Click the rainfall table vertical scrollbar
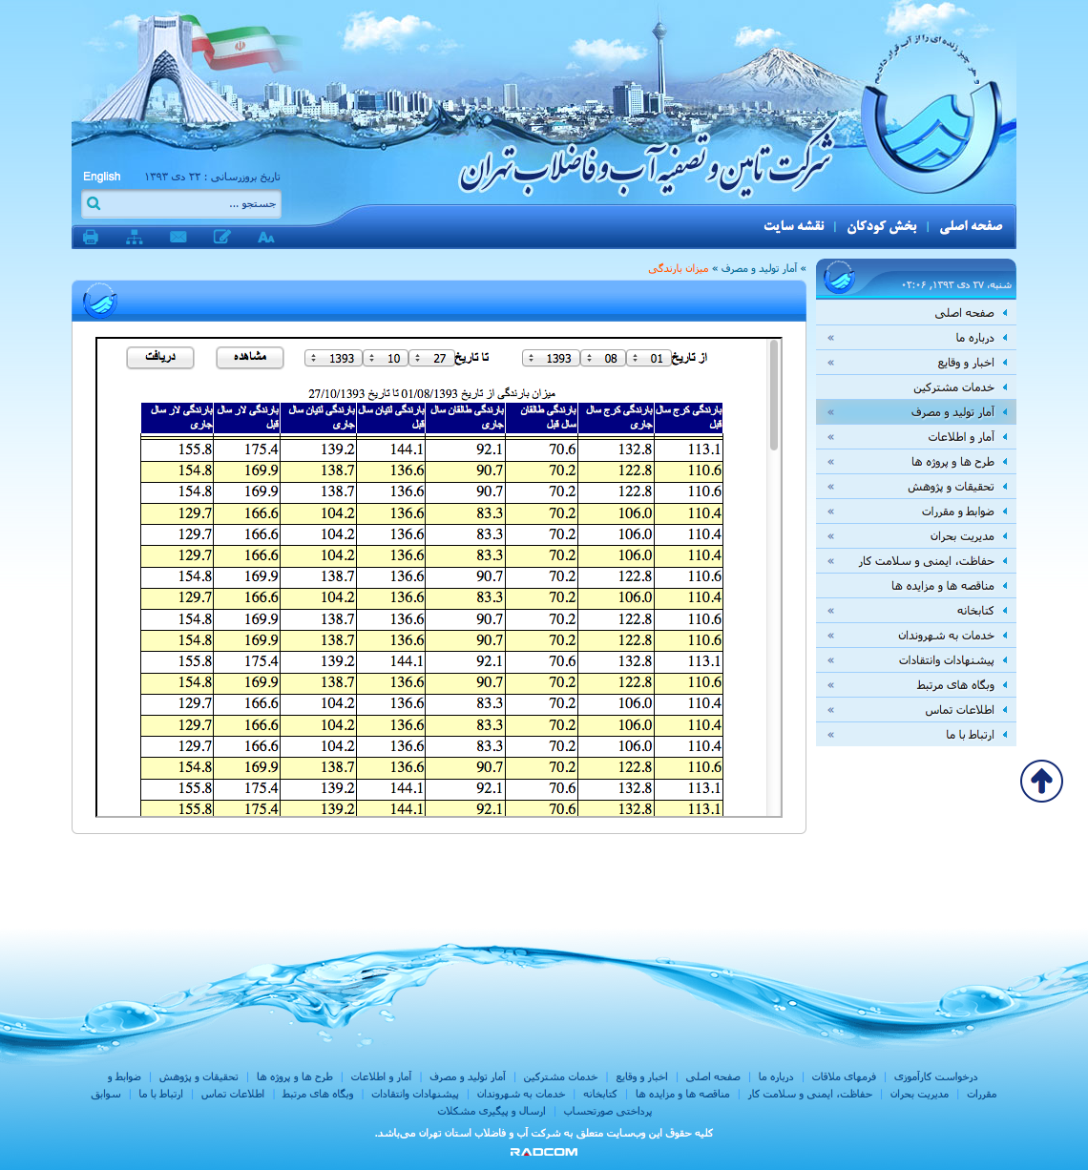The width and height of the screenshot is (1088, 1170). coord(774,396)
